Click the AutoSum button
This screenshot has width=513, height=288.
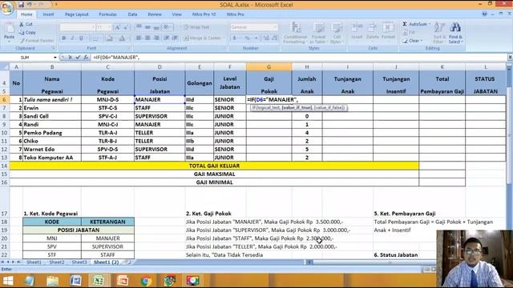point(416,24)
